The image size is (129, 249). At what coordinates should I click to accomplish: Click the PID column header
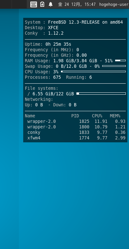75,116
